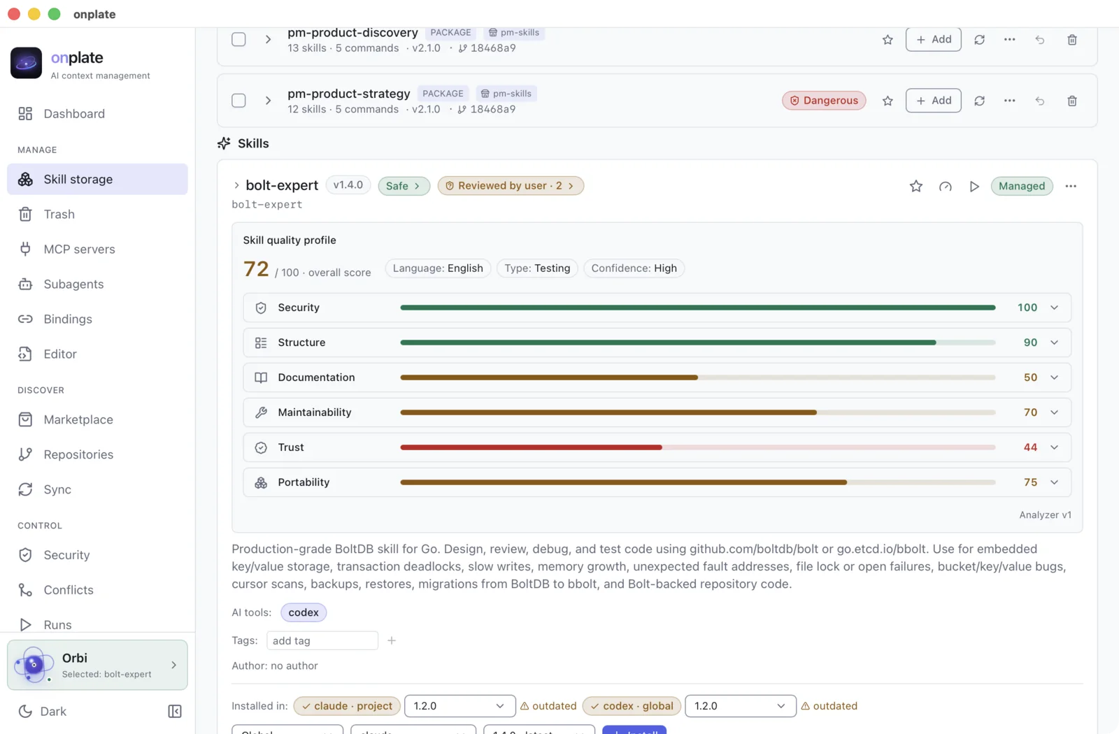Select the pm-product-strategy checkbox

pos(238,101)
